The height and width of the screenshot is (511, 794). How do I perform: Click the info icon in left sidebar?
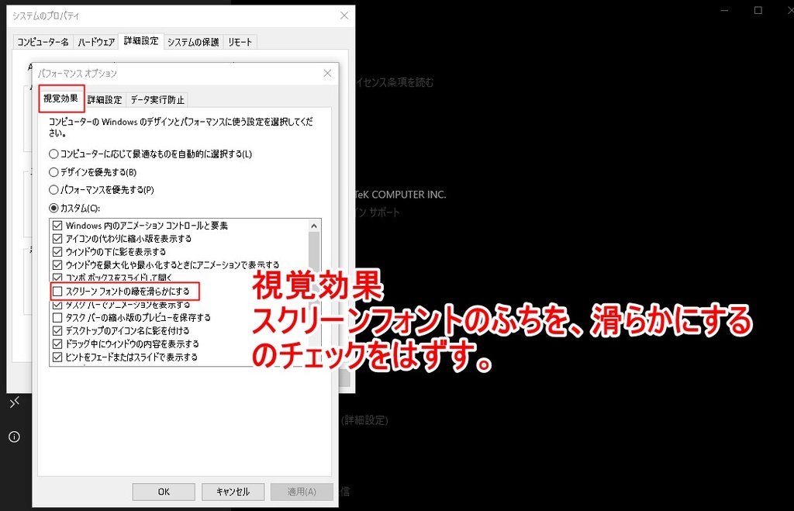coord(14,437)
